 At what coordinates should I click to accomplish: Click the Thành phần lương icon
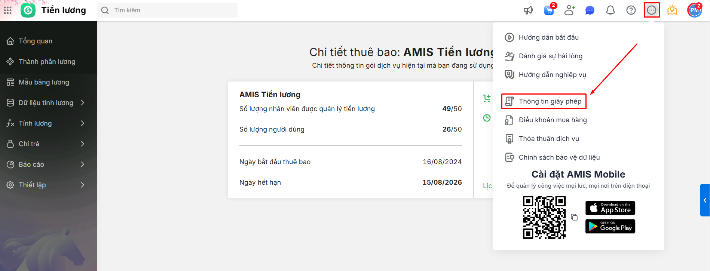(x=10, y=62)
